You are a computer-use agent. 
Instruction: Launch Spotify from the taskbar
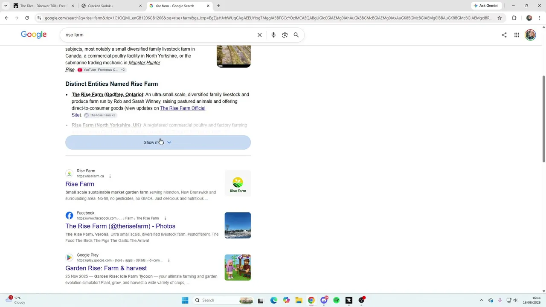coord(336,300)
